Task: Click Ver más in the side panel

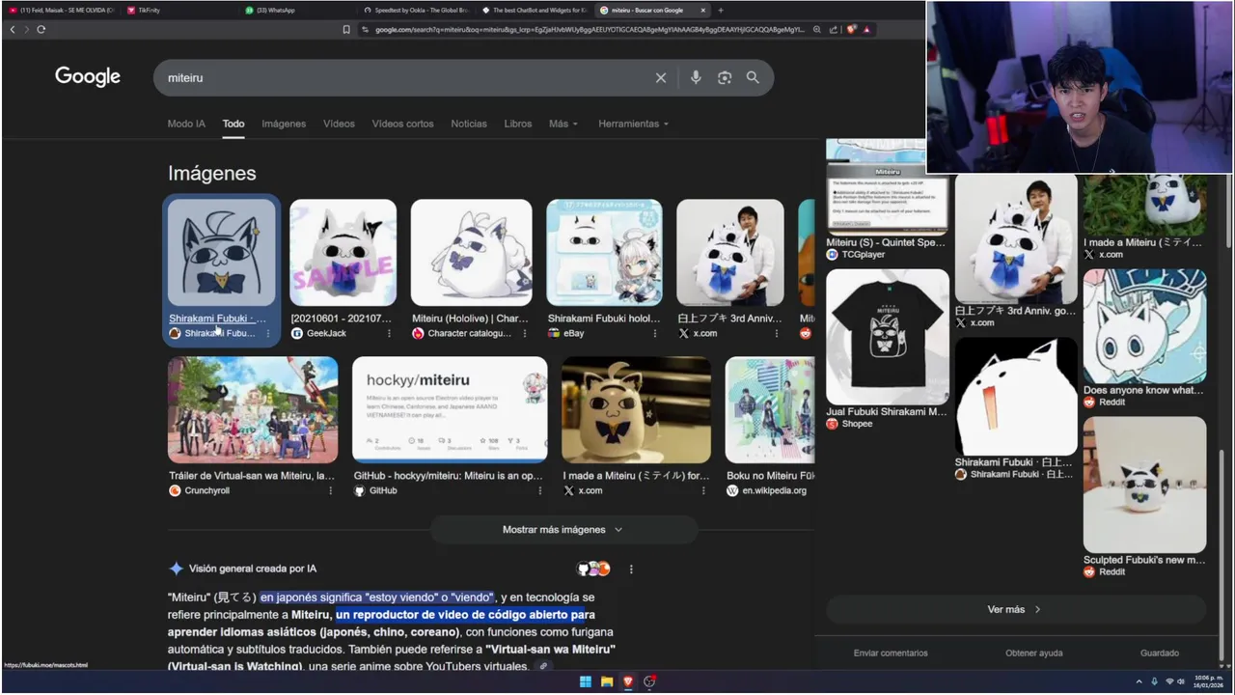Action: (1015, 609)
